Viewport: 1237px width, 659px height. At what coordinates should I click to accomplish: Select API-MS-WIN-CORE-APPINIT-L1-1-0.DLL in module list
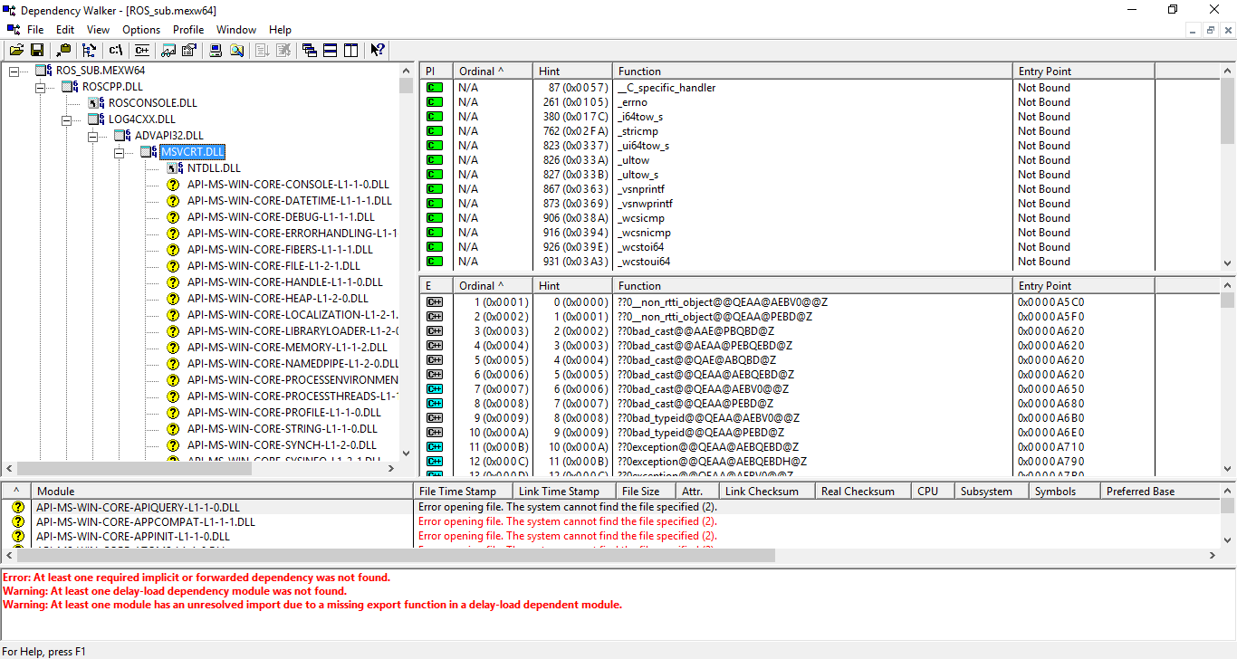[x=133, y=536]
